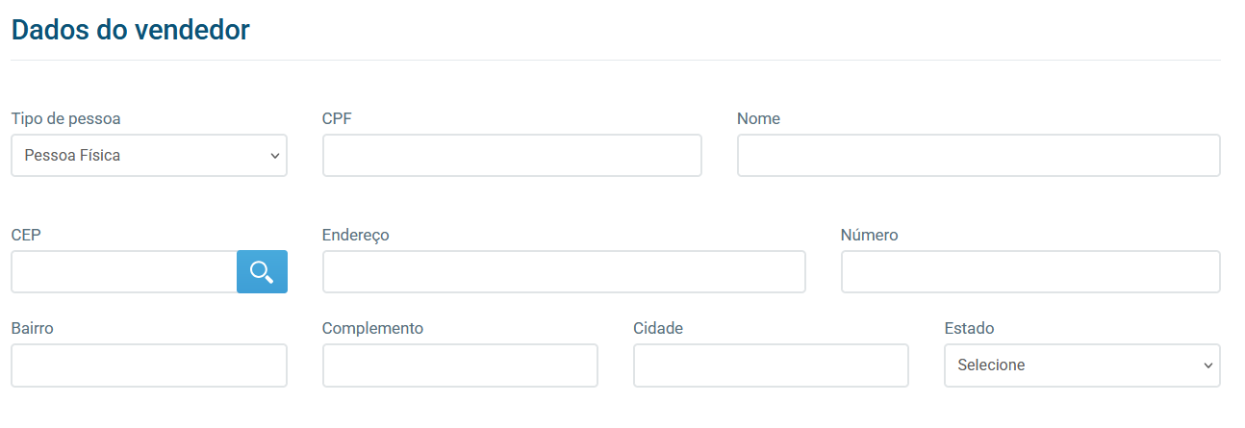
Task: Click into the Nome text field
Action: pos(978,155)
